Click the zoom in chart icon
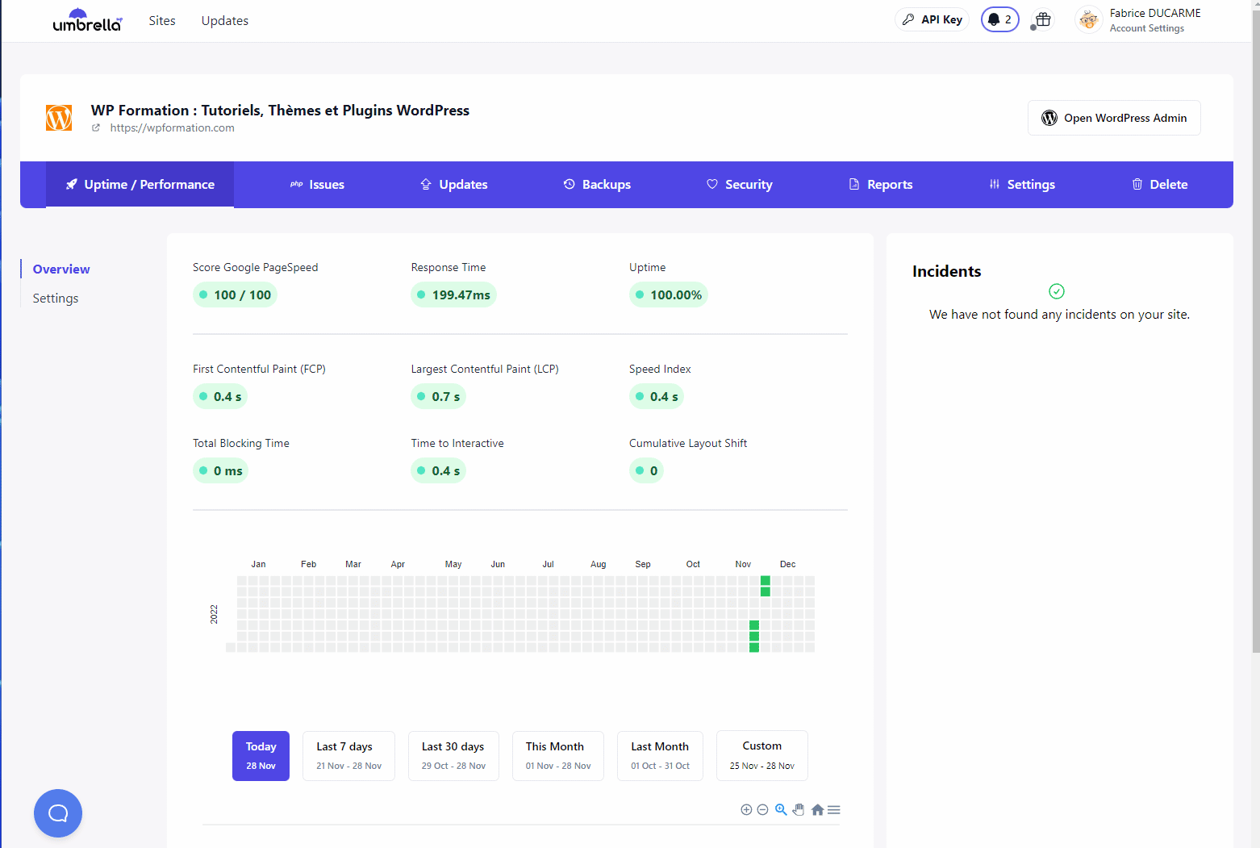This screenshot has width=1260, height=848. [x=746, y=810]
